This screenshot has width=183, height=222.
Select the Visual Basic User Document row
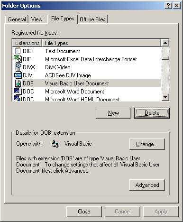click(87, 83)
